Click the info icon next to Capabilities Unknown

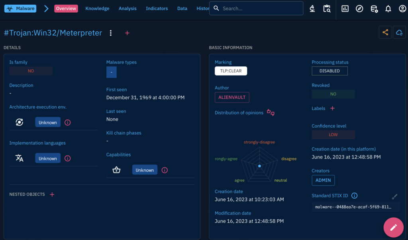click(165, 170)
